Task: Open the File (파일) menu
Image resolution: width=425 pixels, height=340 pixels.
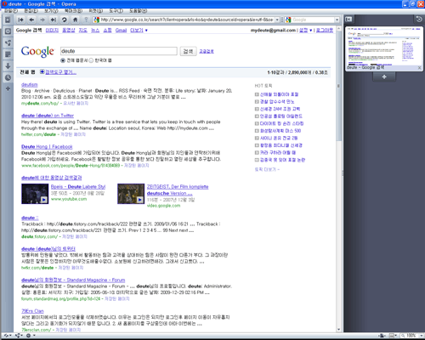Action: tap(11, 11)
